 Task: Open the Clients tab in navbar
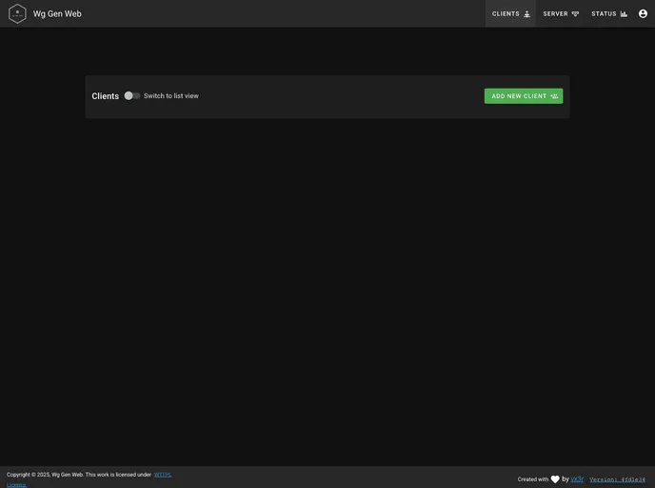(x=510, y=13)
